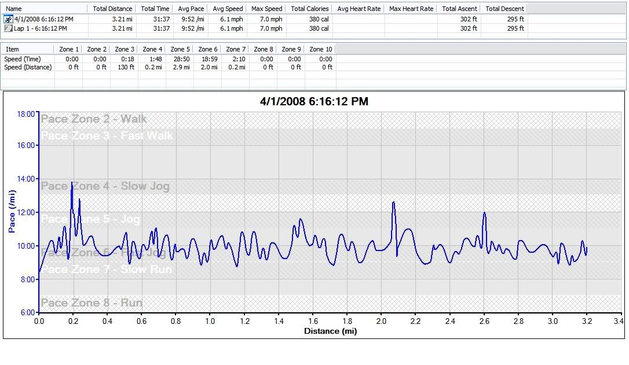Click the Total Time column header
This screenshot has height=365, width=629.
[x=155, y=9]
